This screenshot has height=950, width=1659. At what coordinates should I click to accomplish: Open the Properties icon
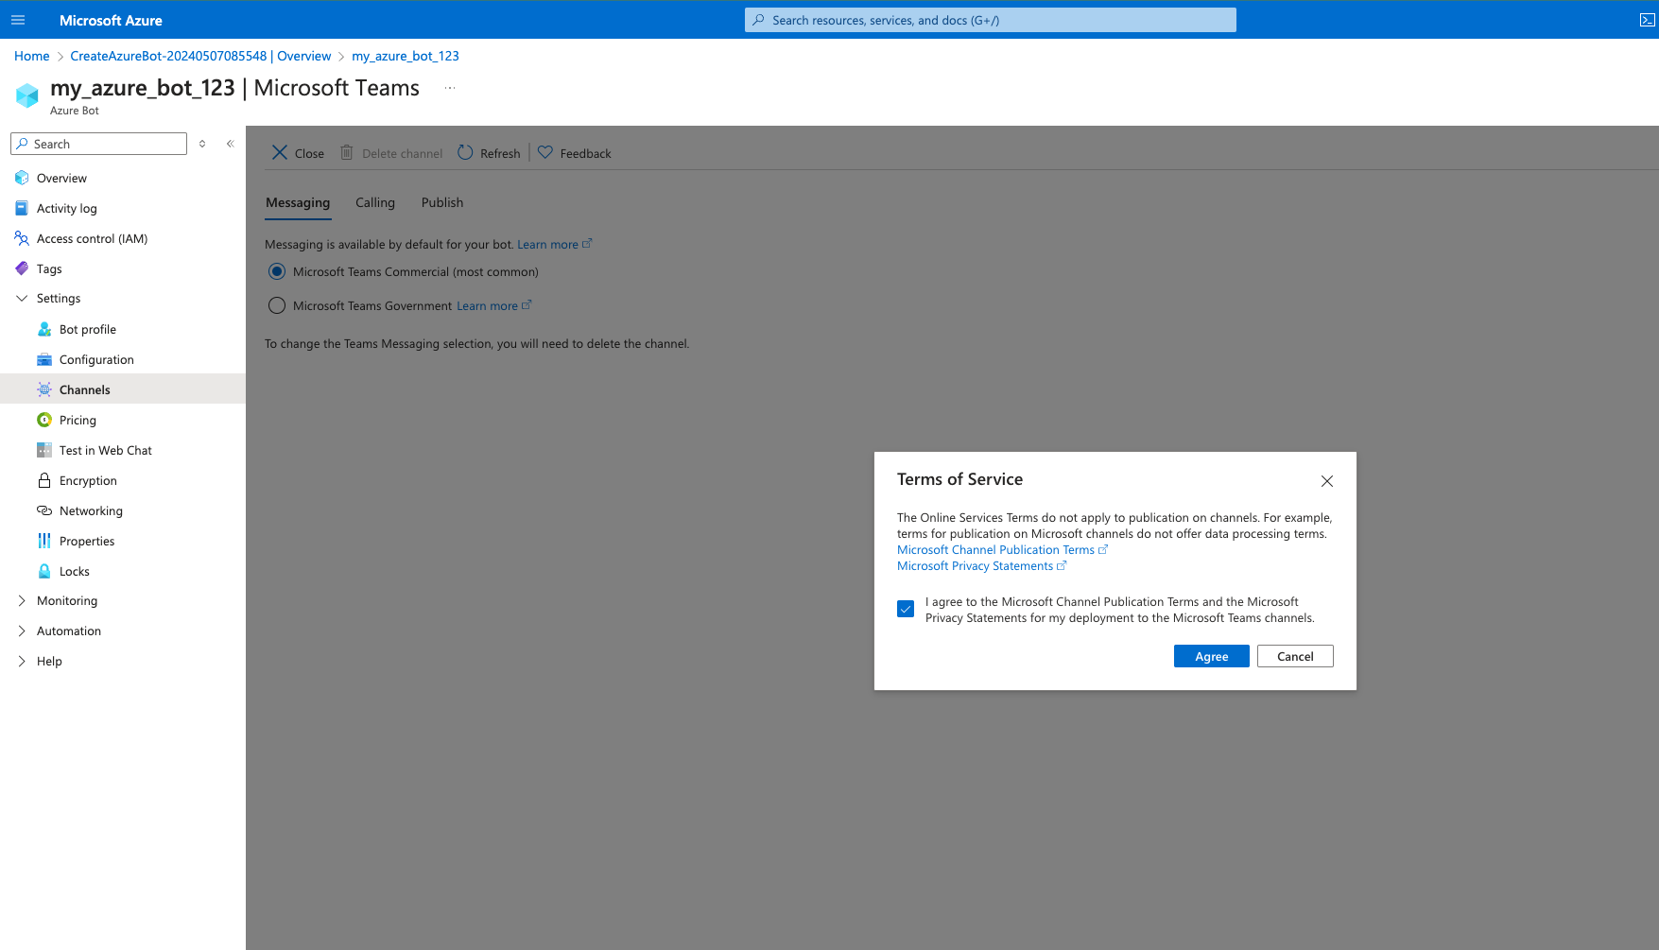44,541
